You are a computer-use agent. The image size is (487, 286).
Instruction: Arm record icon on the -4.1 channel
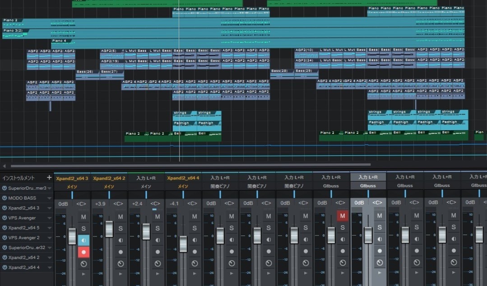[195, 252]
